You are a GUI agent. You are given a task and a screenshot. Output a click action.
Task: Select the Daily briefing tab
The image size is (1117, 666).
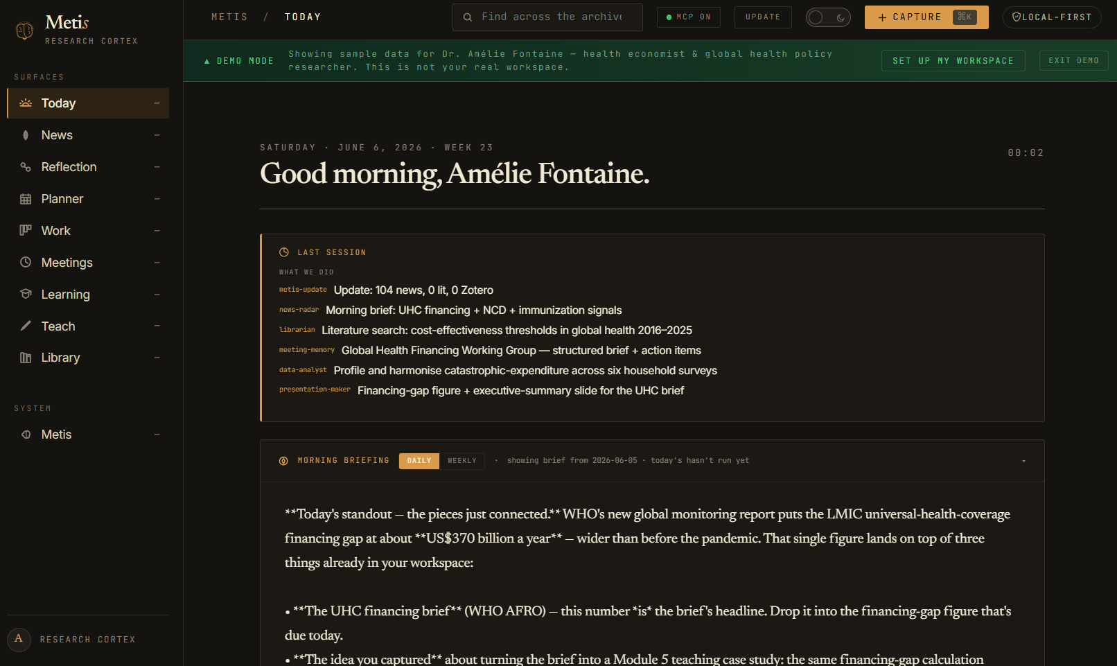point(419,461)
